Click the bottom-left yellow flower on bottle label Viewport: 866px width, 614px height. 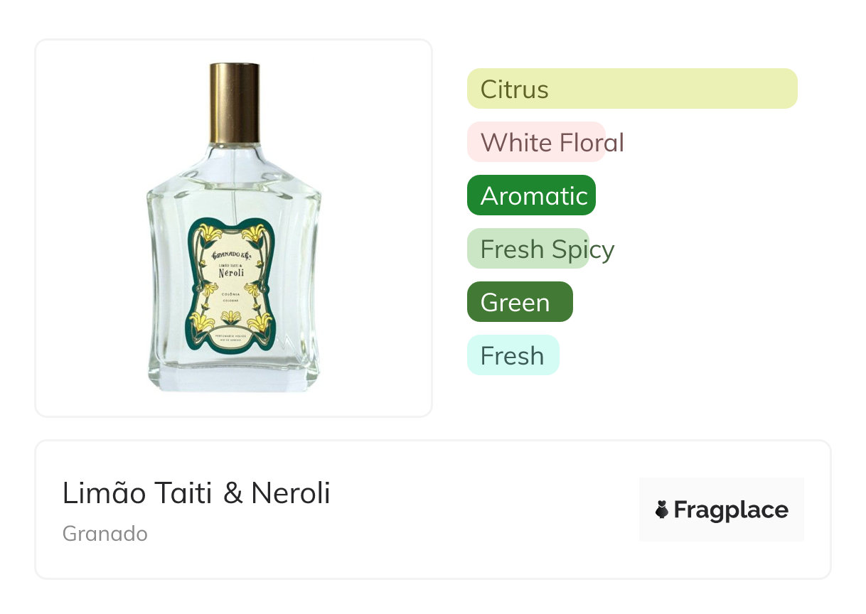point(205,323)
